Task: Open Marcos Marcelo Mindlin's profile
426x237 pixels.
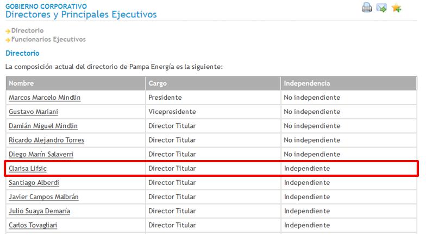Action: click(x=45, y=98)
